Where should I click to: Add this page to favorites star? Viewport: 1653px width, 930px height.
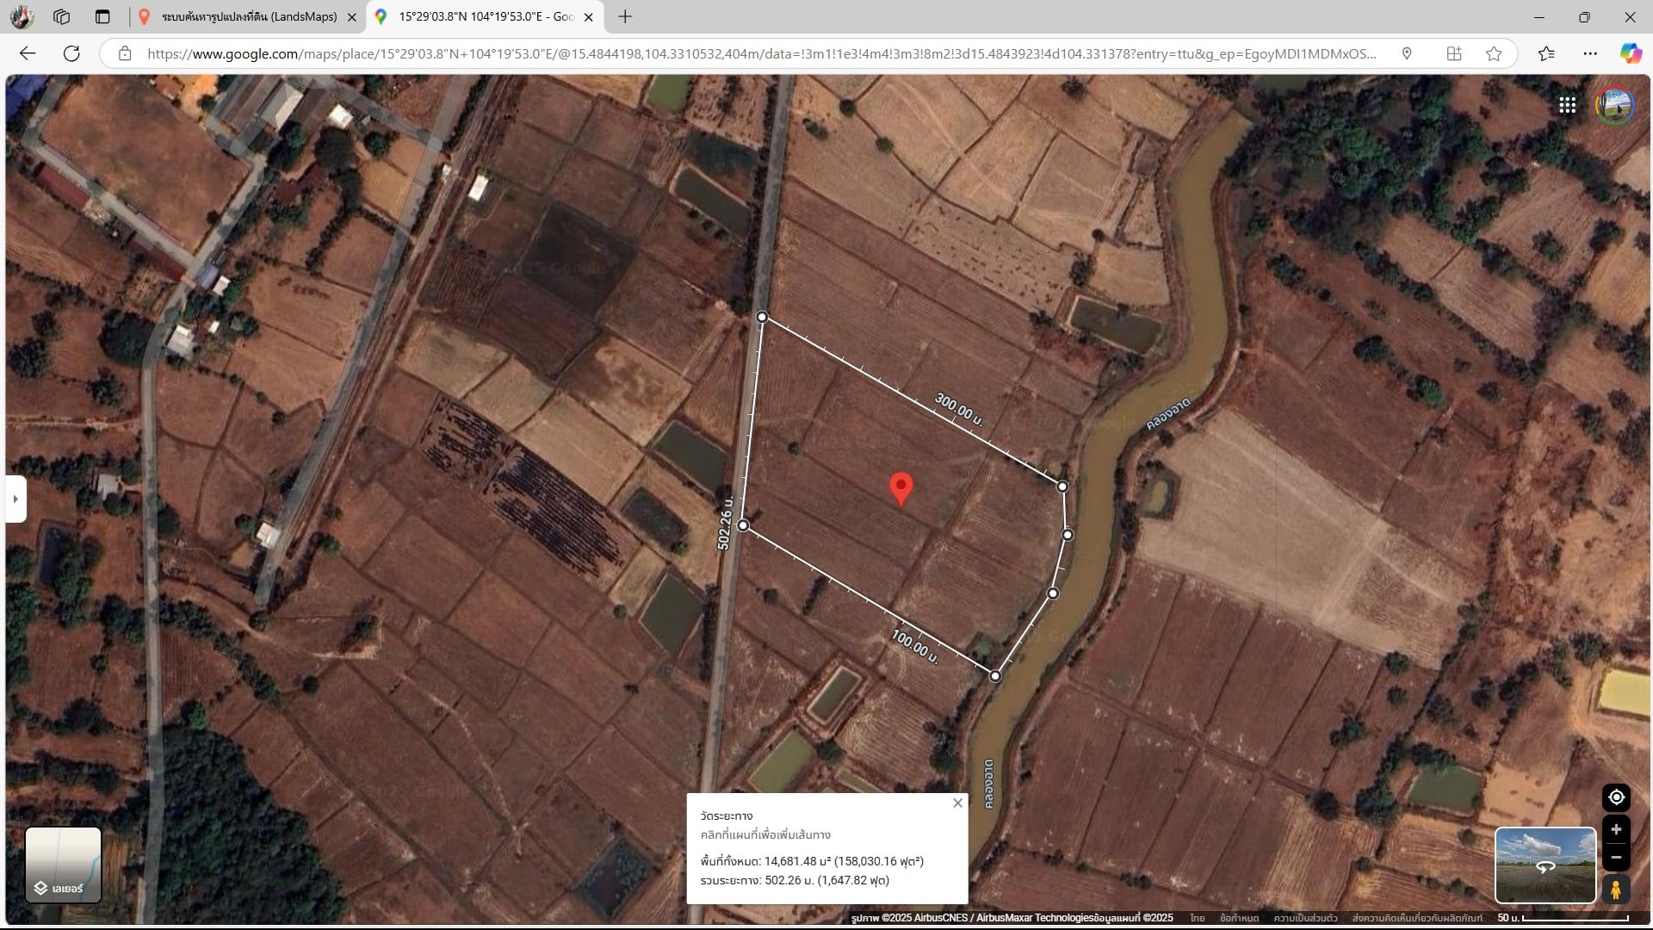click(1494, 53)
